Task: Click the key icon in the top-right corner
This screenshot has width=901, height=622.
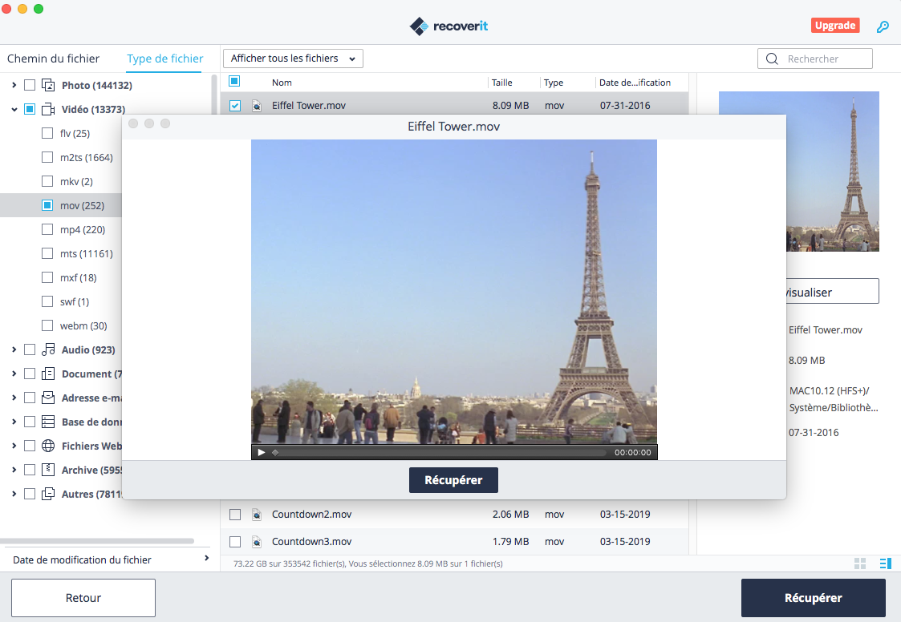Action: (883, 26)
